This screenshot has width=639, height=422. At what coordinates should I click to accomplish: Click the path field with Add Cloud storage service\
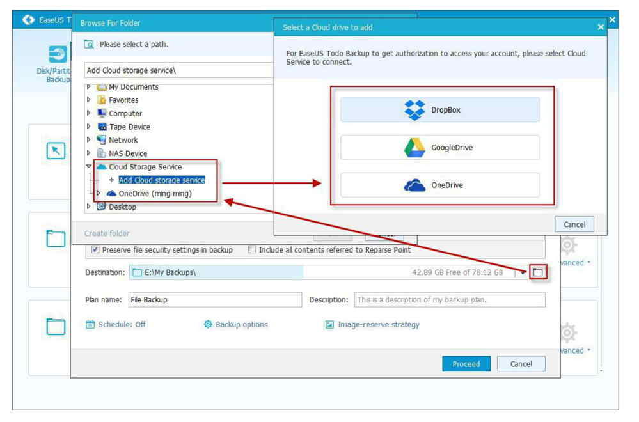[x=179, y=70]
